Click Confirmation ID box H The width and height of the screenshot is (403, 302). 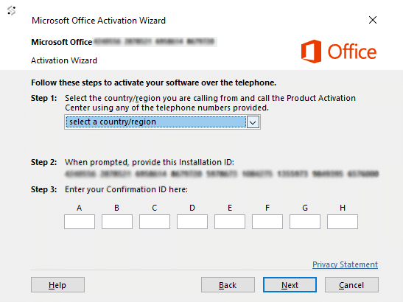[343, 222]
